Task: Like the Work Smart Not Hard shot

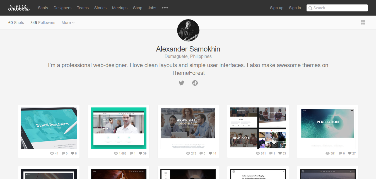Action: [210, 153]
